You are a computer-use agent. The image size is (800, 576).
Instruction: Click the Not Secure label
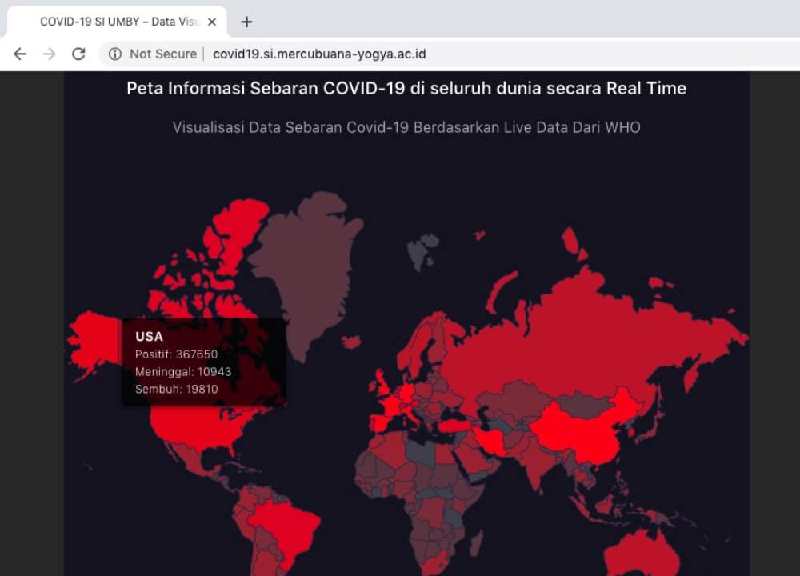(x=162, y=54)
